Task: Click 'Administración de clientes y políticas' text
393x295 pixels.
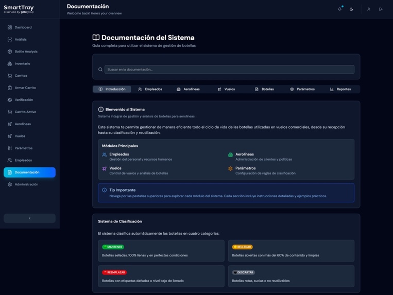Action: (264, 159)
